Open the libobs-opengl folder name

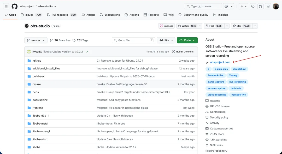(x=41, y=131)
